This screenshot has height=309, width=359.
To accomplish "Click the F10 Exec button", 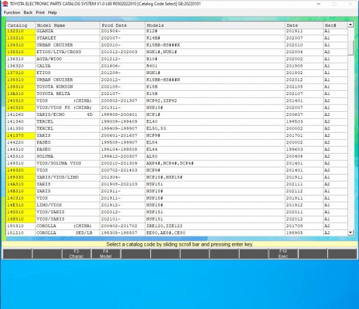I will click(283, 253).
